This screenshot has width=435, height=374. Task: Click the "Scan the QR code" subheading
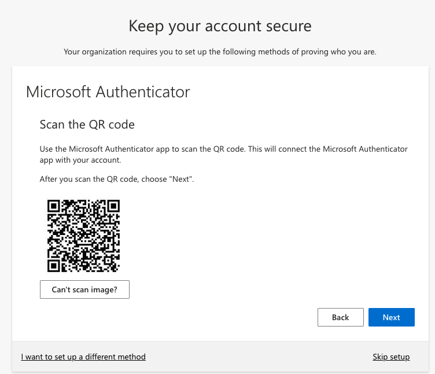(87, 124)
